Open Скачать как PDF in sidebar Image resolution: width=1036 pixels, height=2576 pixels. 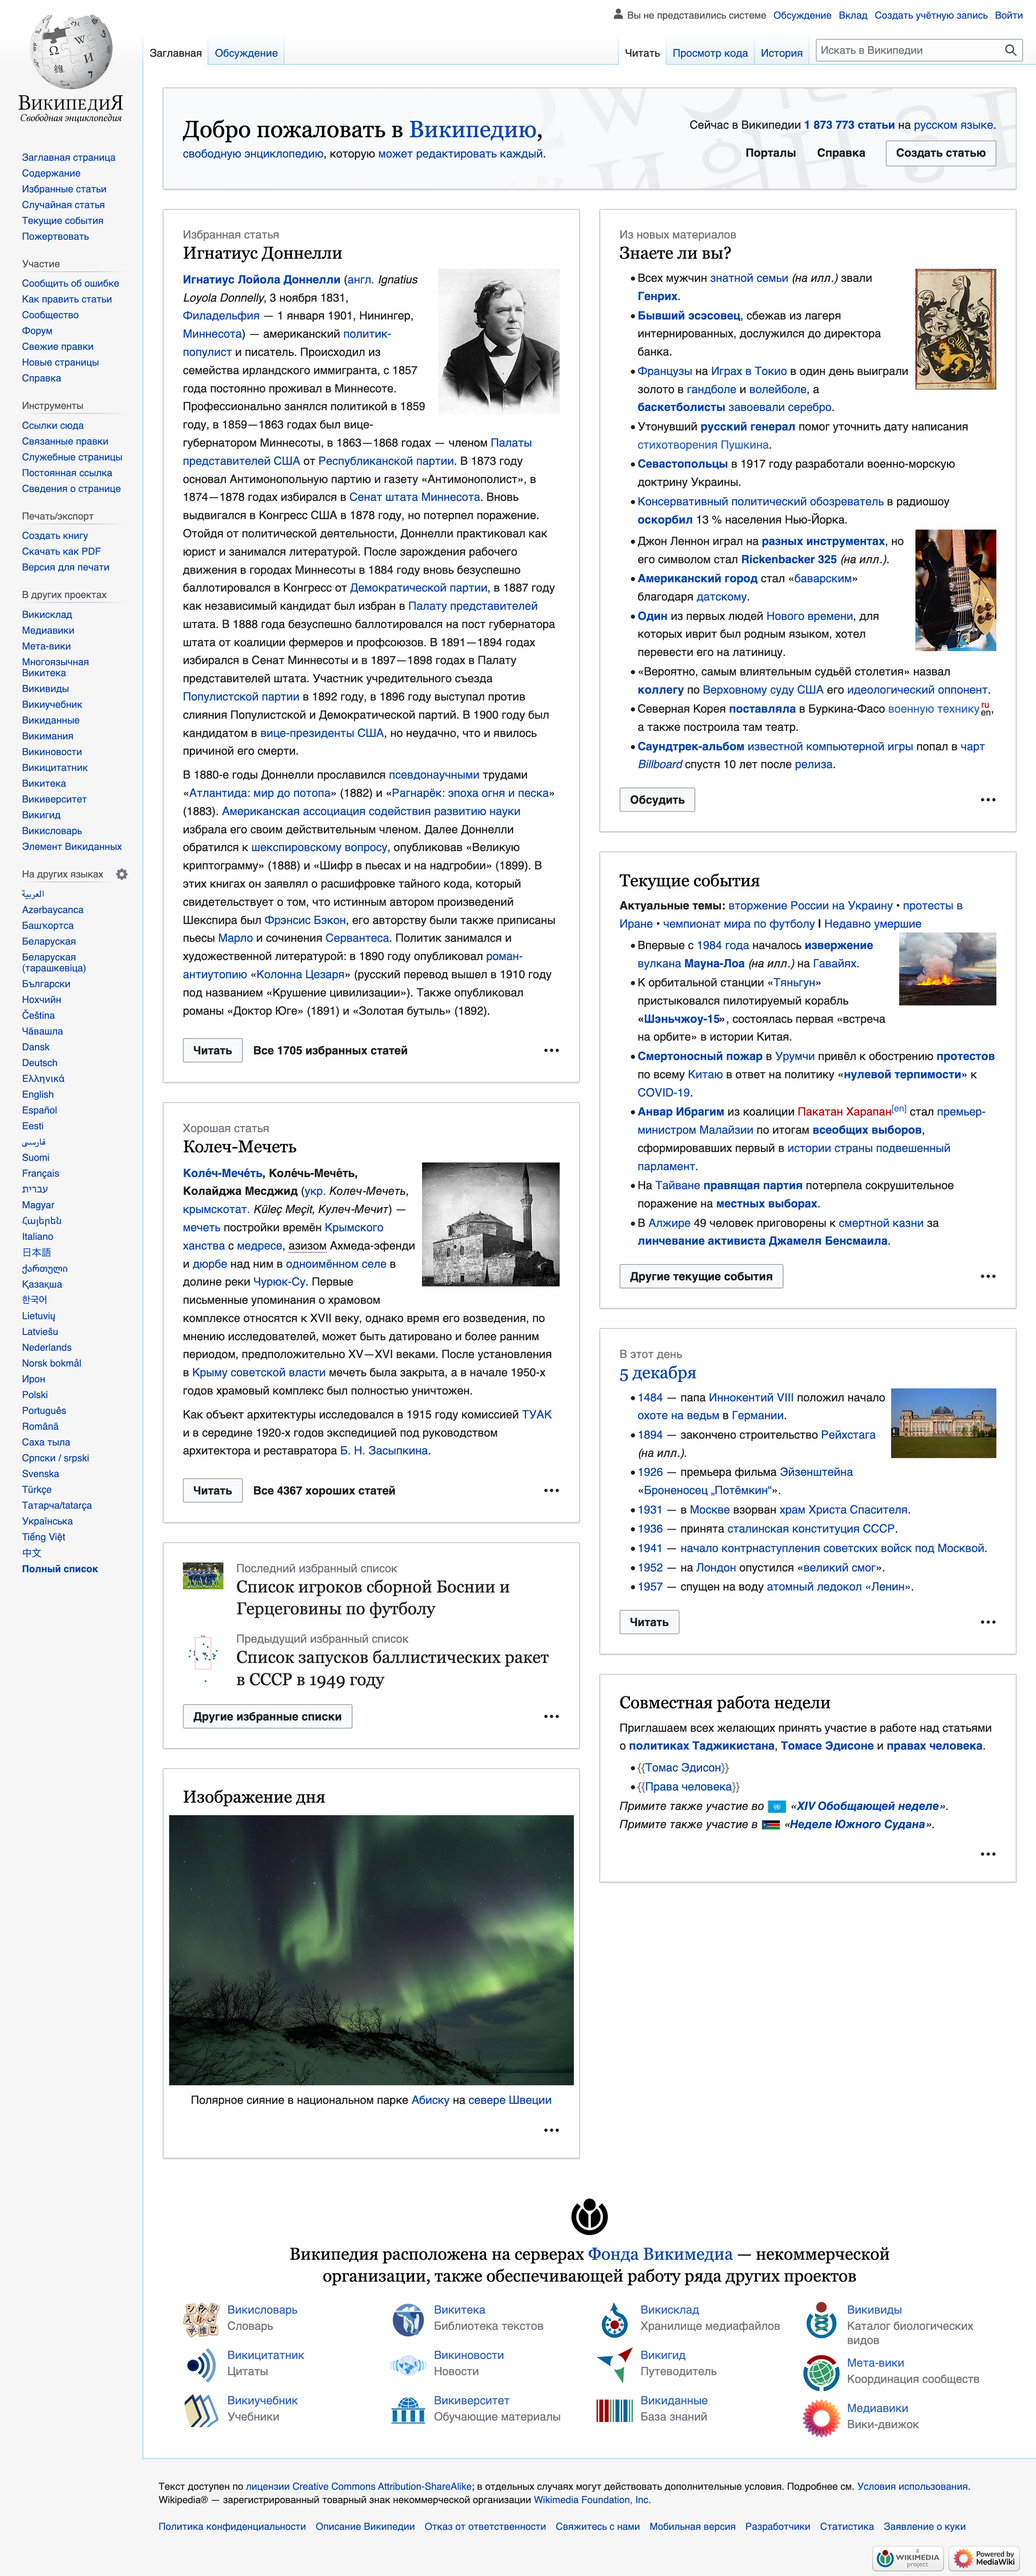tap(61, 551)
